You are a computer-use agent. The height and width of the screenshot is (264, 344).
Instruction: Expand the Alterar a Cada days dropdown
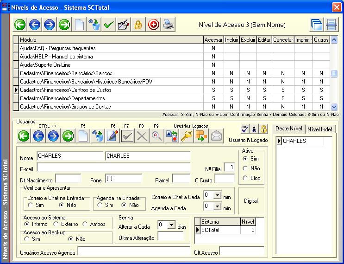coord(171,225)
